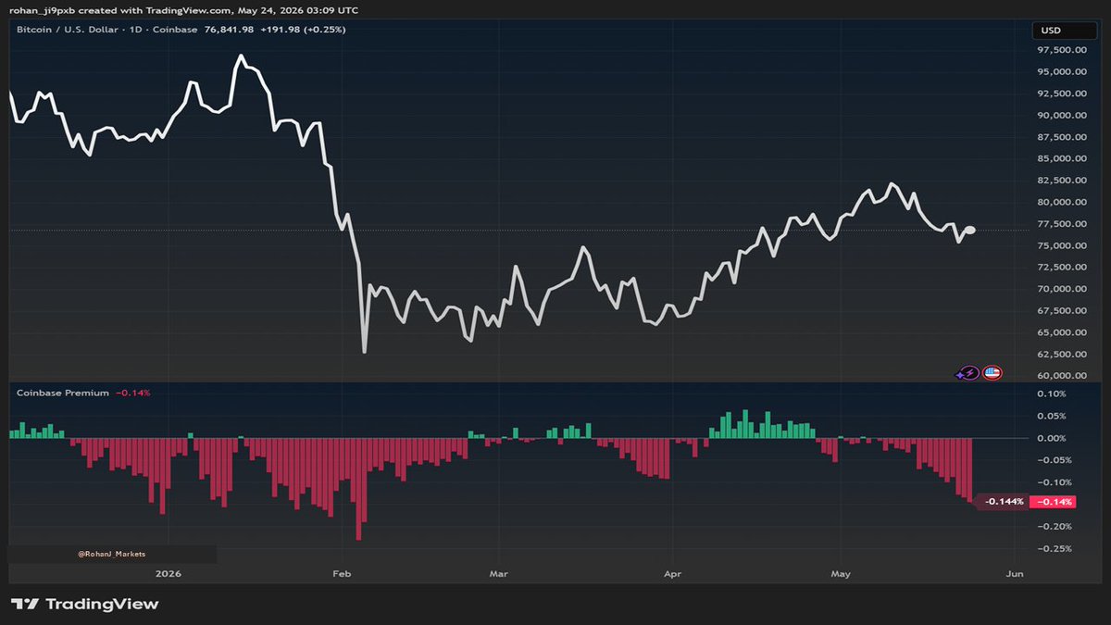Click the 72,500.00 price scale label

click(1060, 267)
